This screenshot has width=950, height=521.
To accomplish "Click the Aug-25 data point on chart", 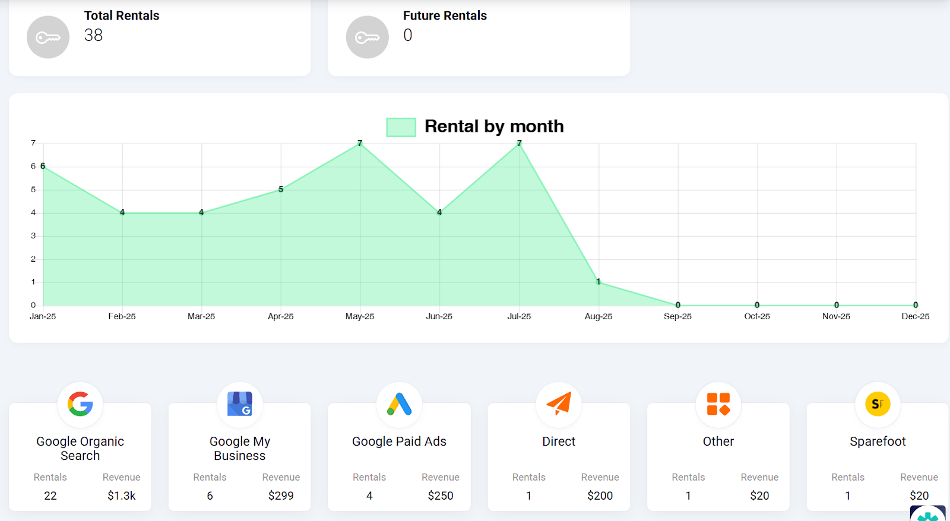I will coord(598,282).
